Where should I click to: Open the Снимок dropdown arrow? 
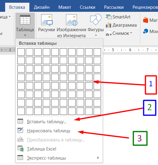pos(131,33)
